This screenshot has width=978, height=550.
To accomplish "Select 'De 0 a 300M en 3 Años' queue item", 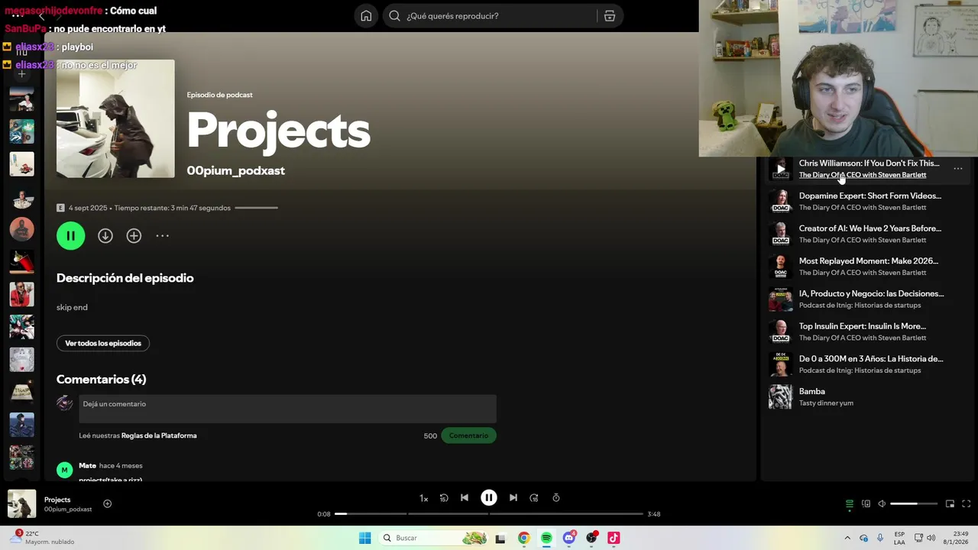I will pos(869,364).
